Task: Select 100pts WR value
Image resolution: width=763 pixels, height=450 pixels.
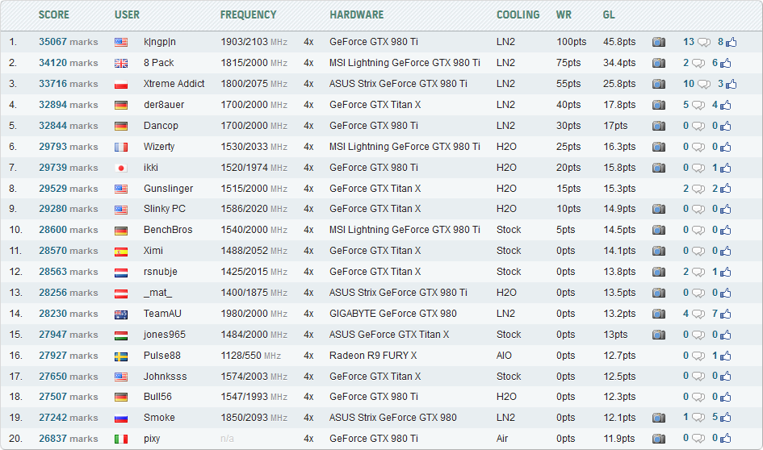Action: [x=572, y=42]
